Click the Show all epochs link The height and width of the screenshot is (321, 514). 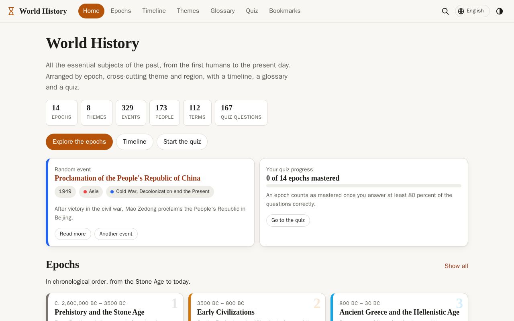coord(456,266)
